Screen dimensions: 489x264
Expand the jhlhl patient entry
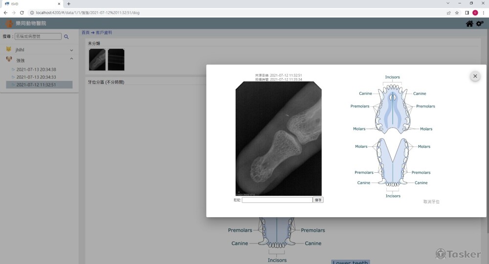click(71, 50)
